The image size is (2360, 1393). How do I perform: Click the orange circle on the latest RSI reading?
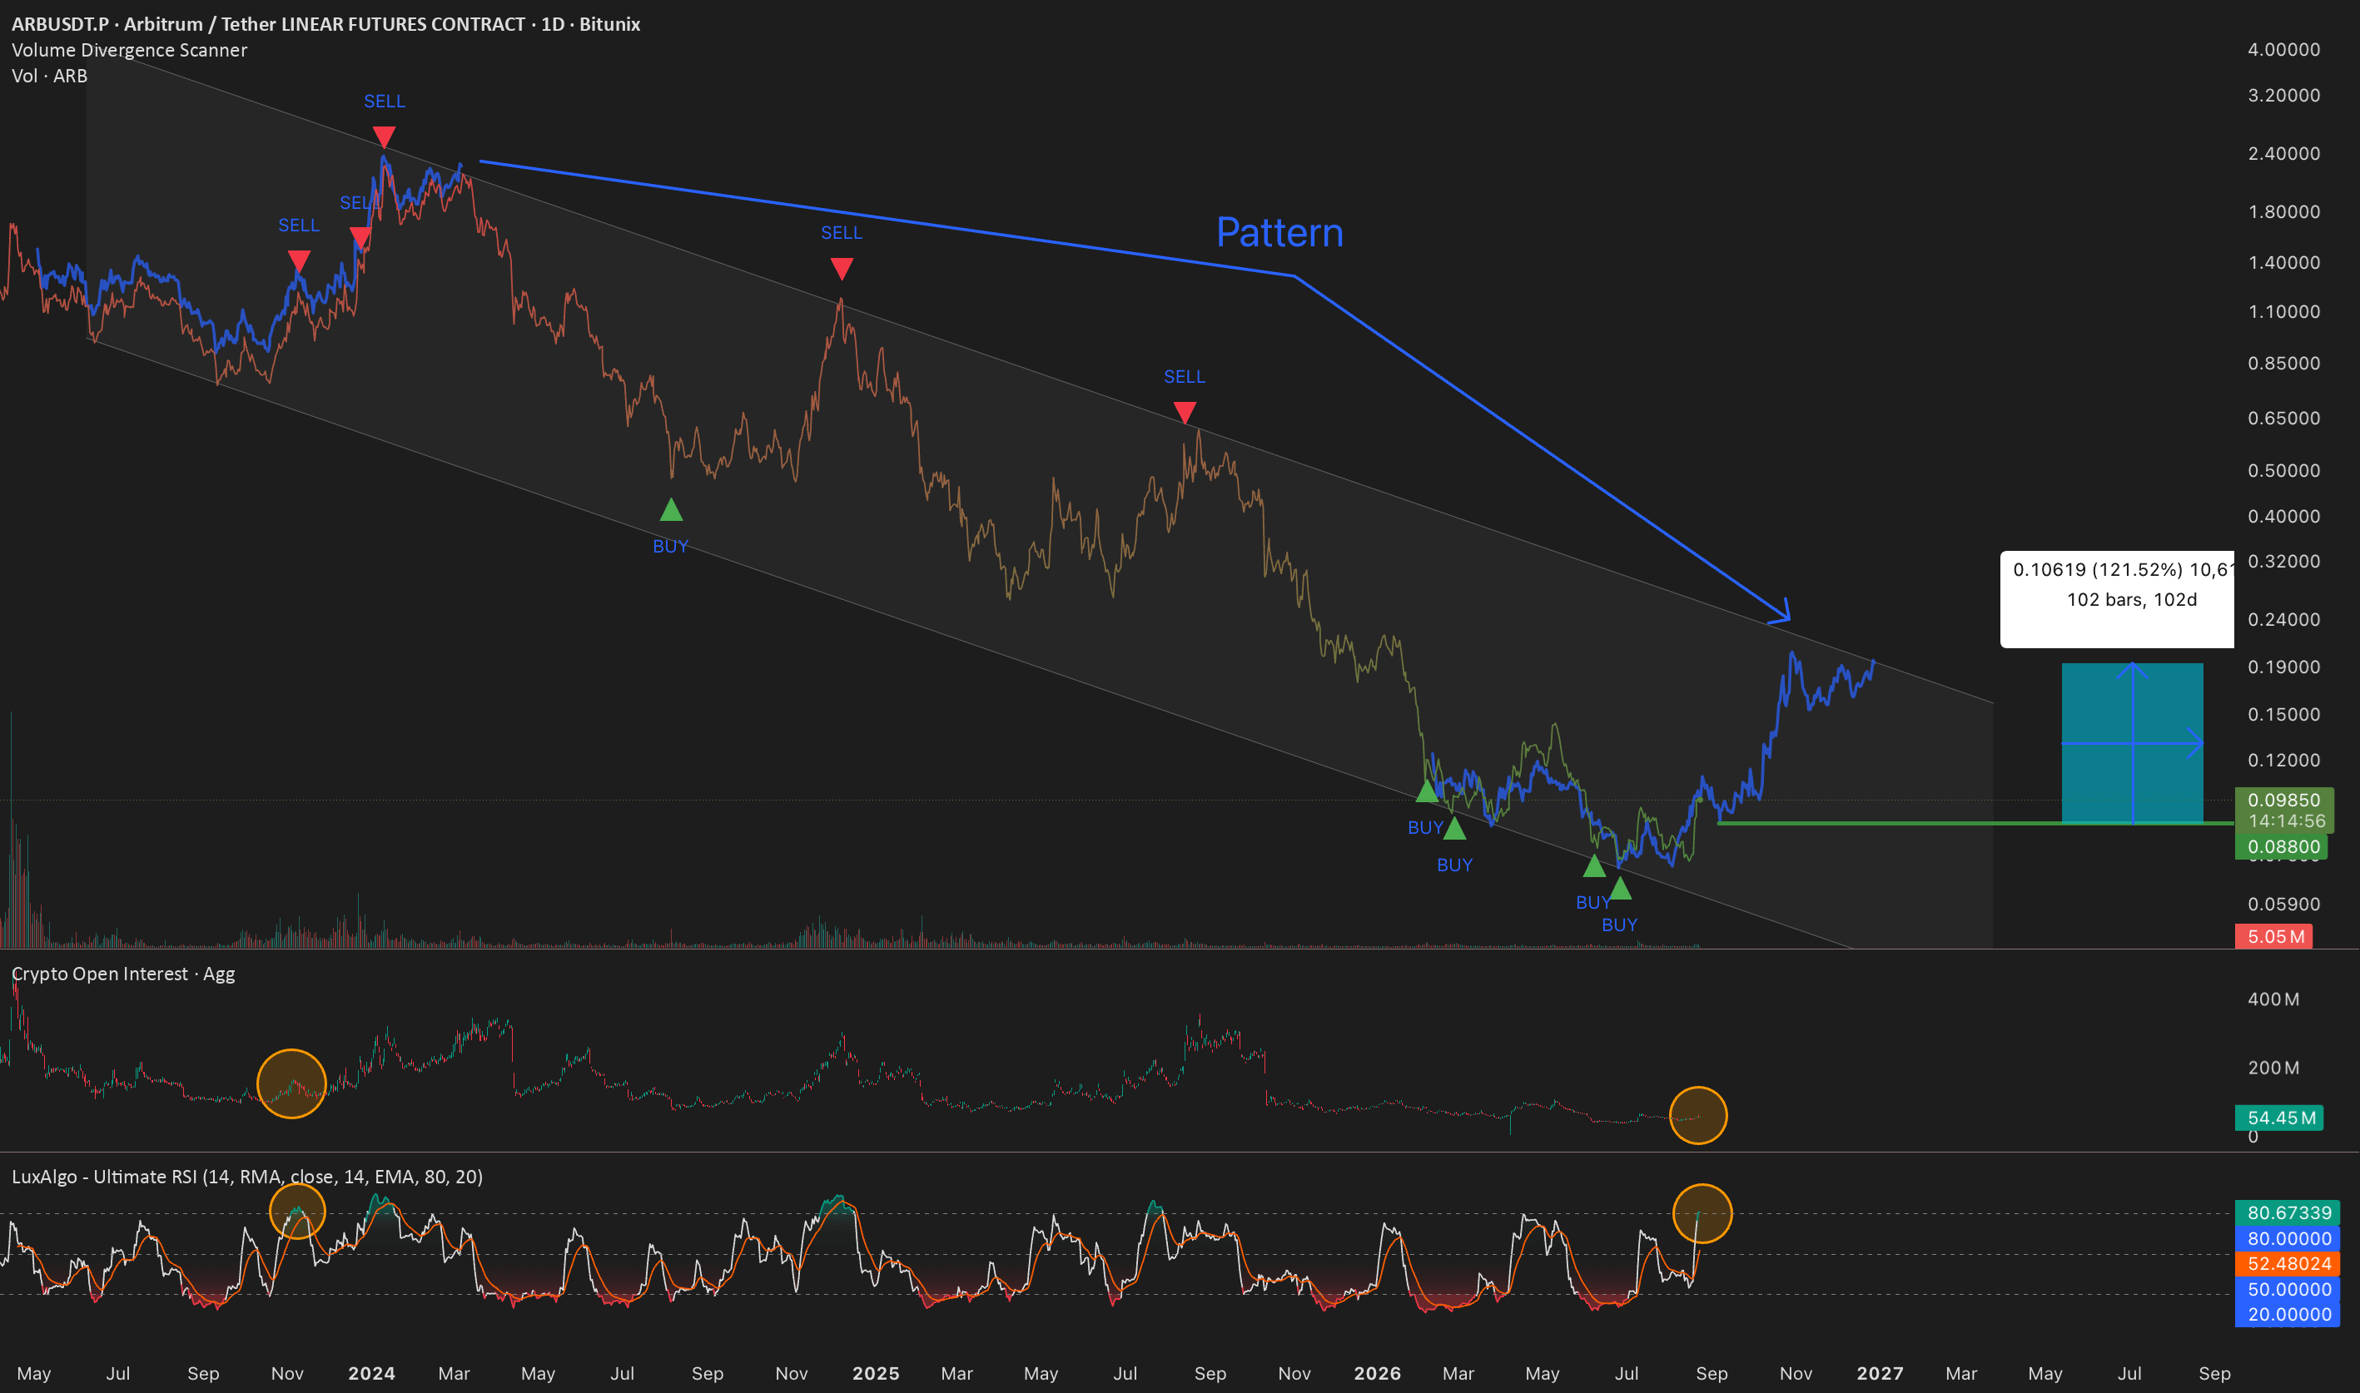(x=1702, y=1214)
